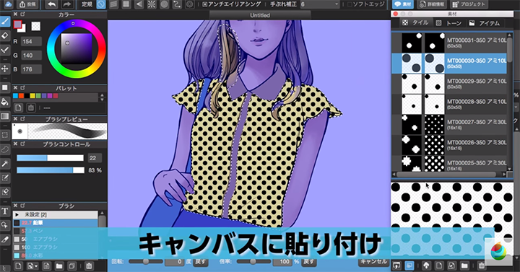
Task: Click brush folder icon in brush panel
Action: click(x=59, y=266)
